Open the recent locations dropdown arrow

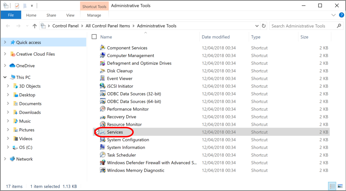pyautogui.click(x=27, y=26)
